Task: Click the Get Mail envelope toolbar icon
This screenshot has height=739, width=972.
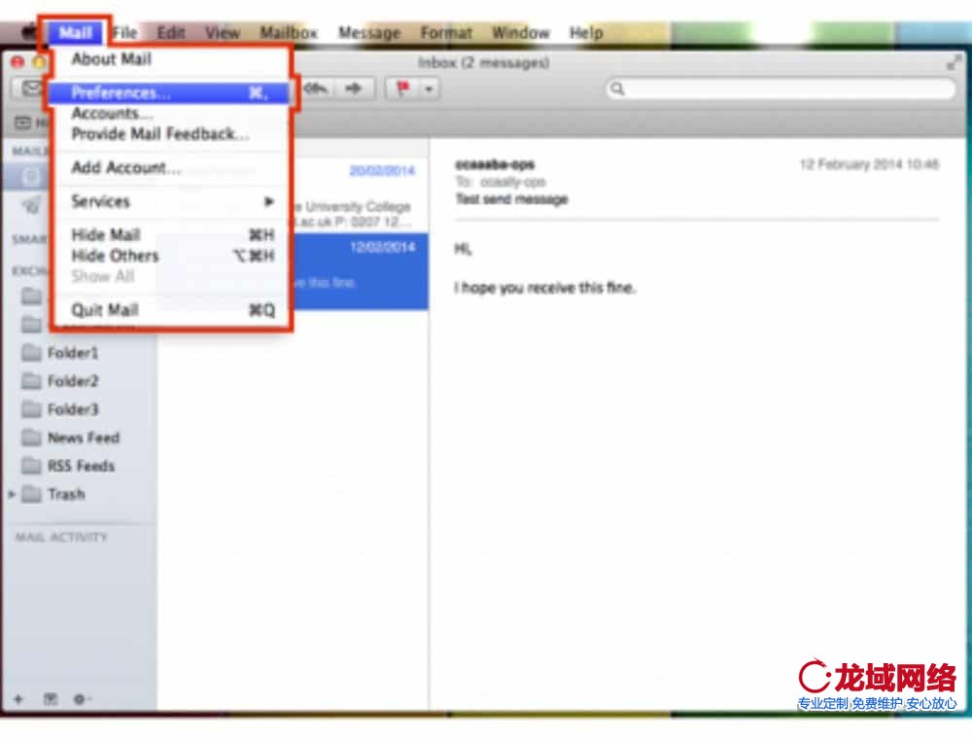Action: (30, 88)
